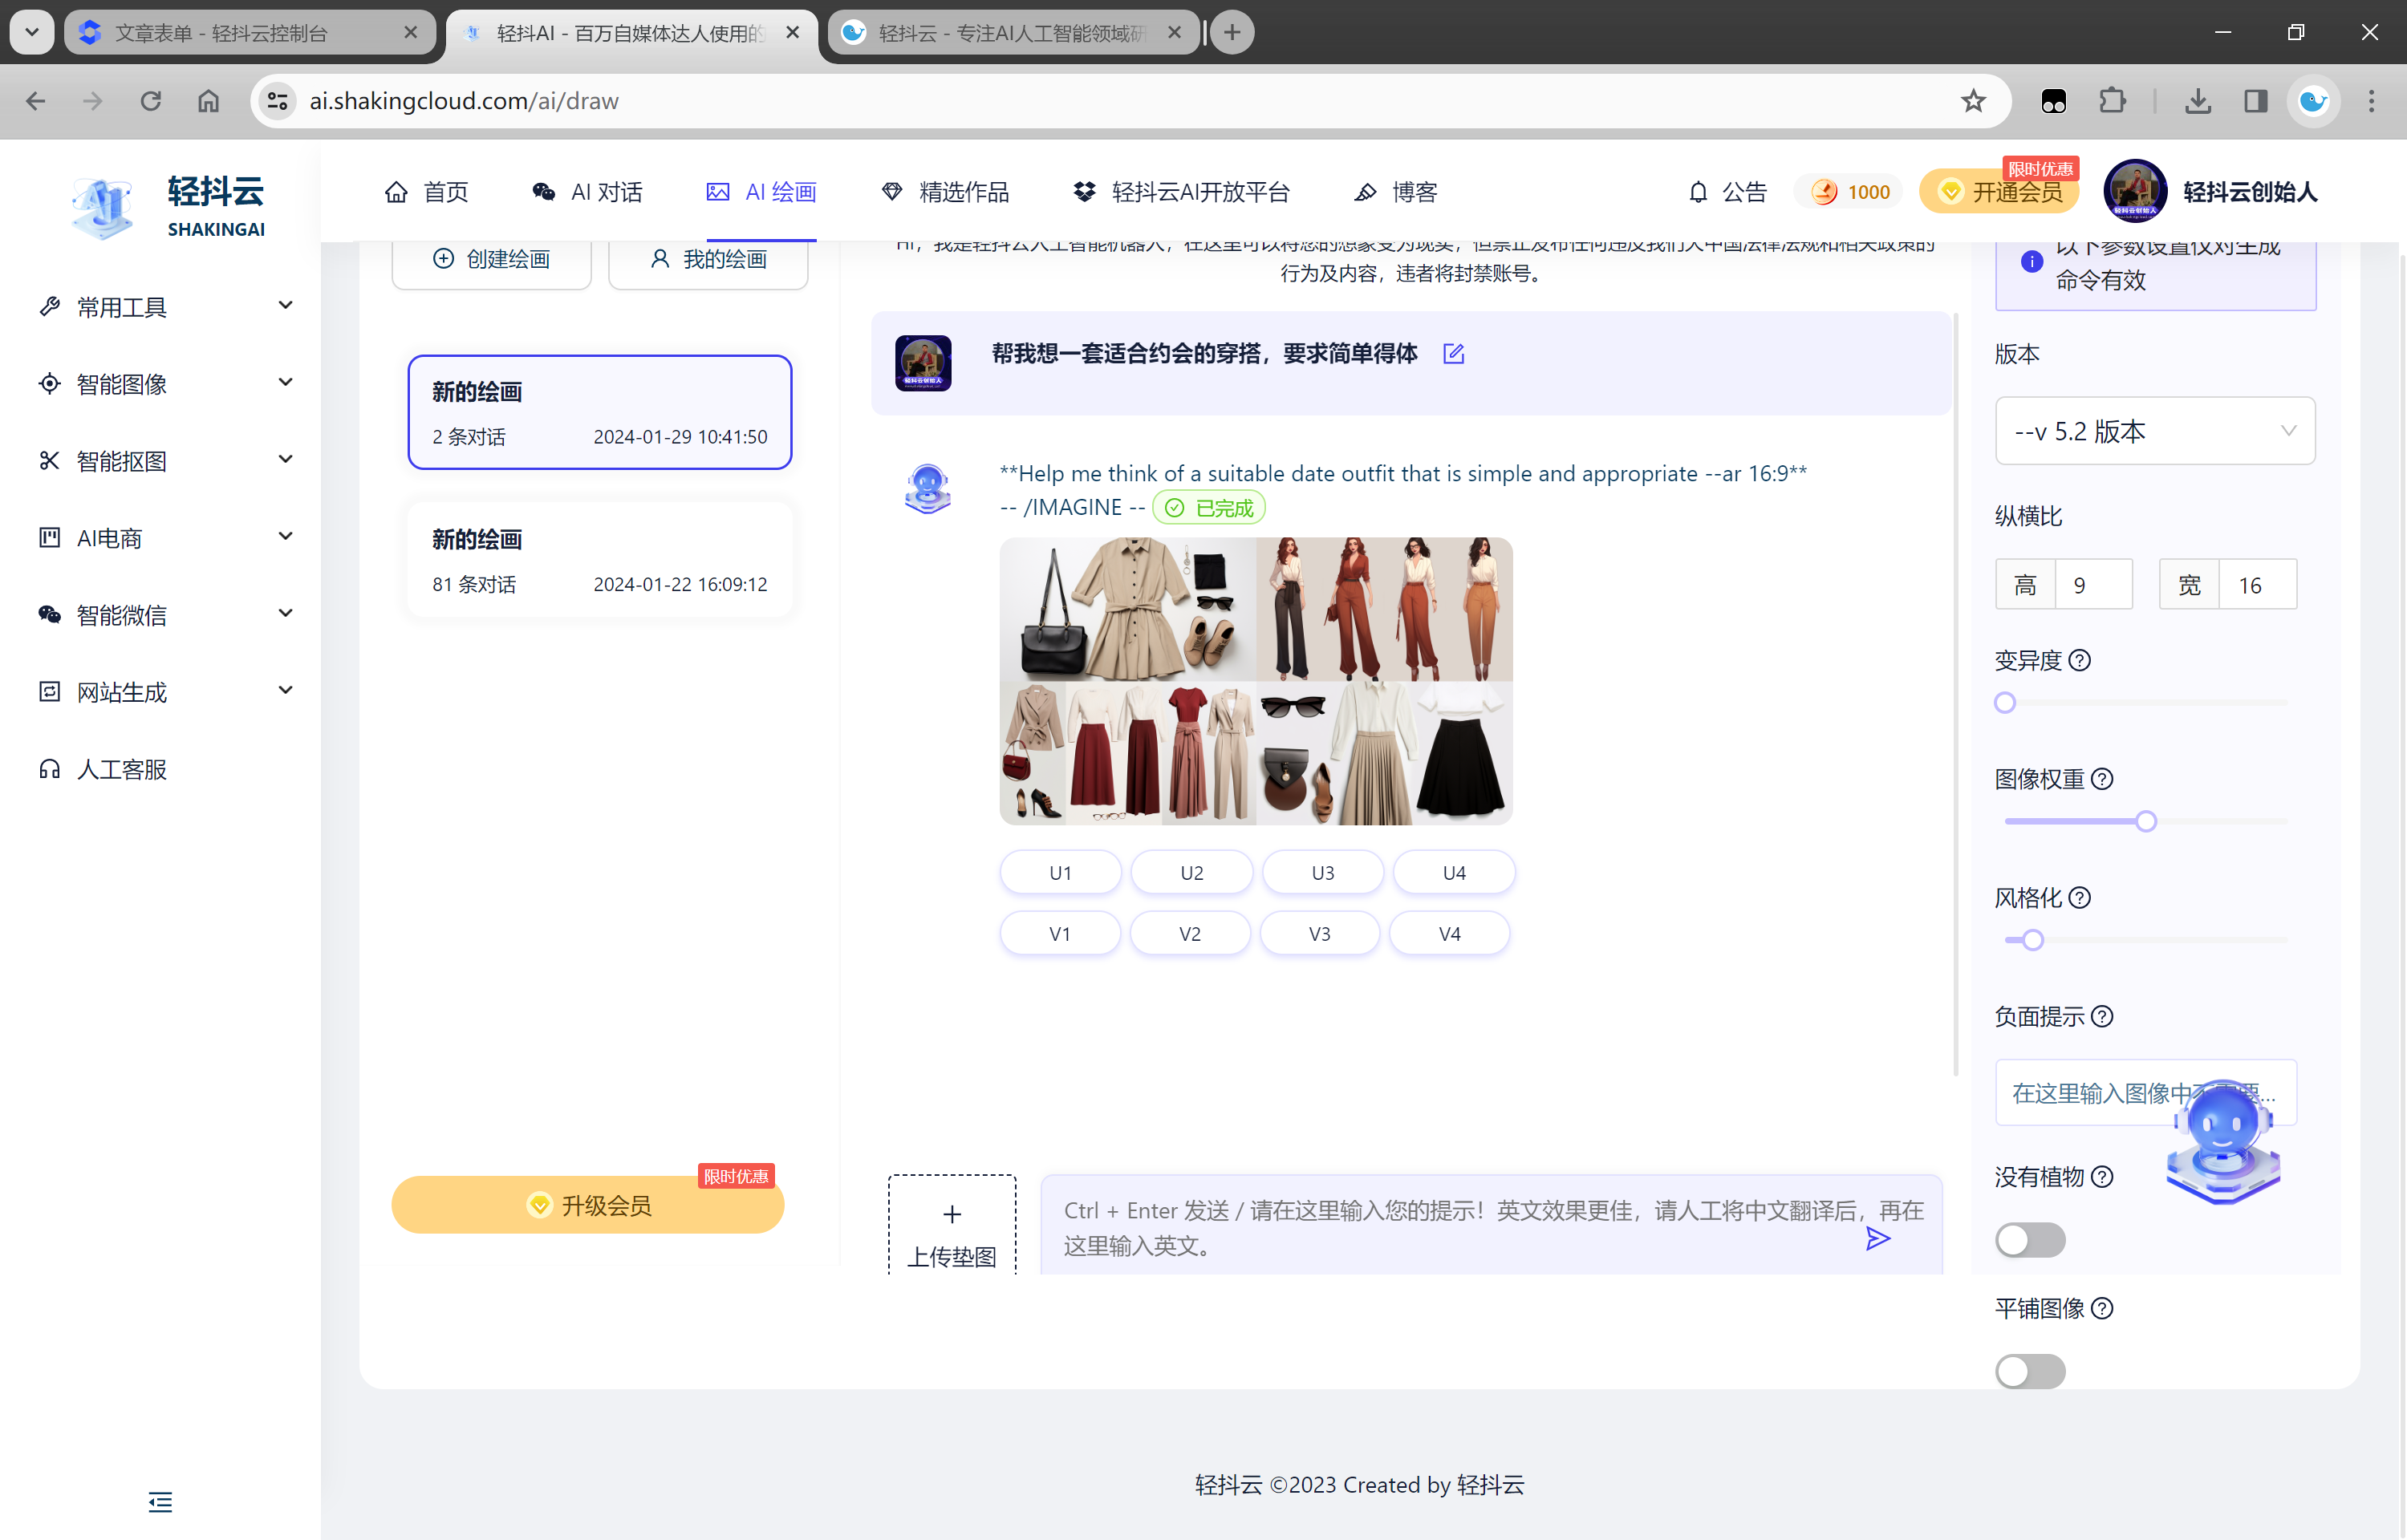The width and height of the screenshot is (2407, 1540).
Task: Expand 智能图像 sidebar menu
Action: pyautogui.click(x=166, y=384)
